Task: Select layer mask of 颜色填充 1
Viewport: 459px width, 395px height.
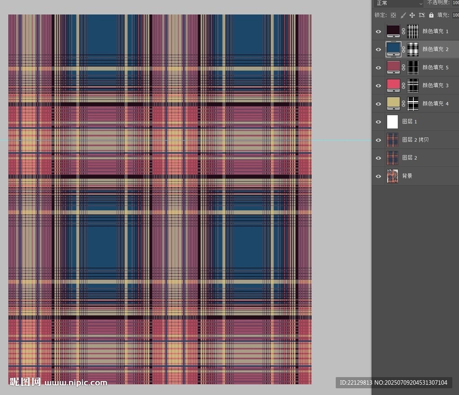Action: [413, 31]
